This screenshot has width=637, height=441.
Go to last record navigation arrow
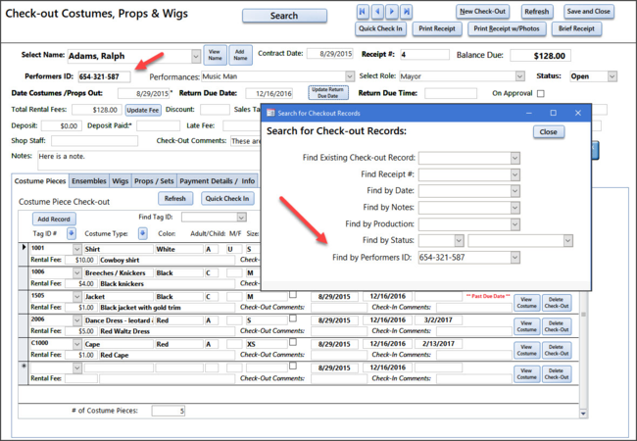407,12
